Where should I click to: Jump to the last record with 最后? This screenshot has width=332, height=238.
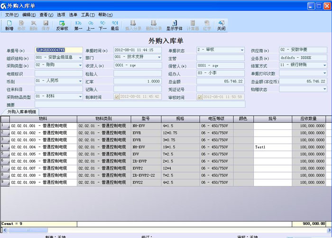(x=115, y=25)
